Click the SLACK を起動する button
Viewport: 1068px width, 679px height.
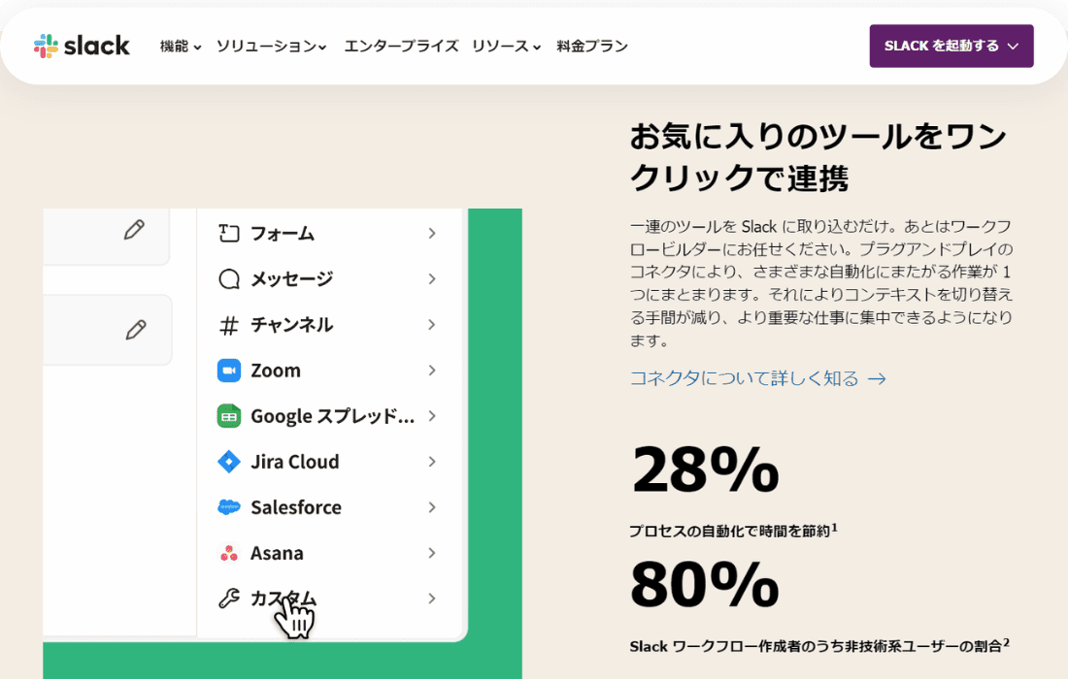point(951,47)
